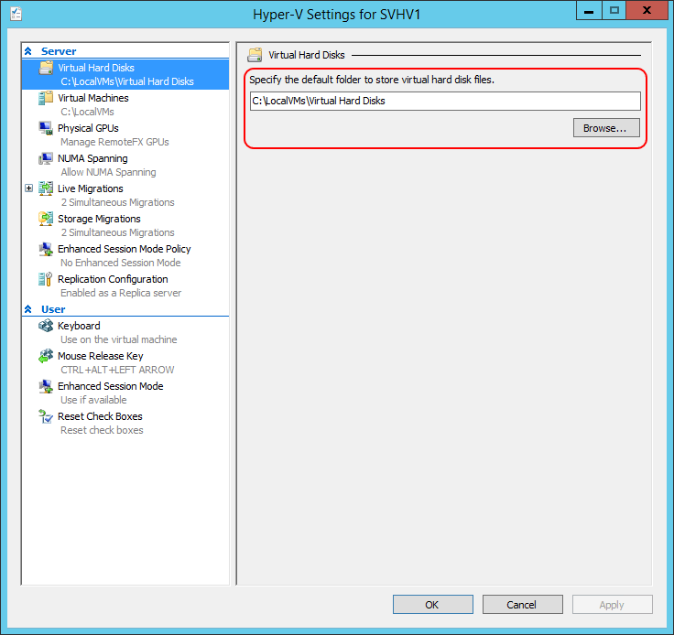This screenshot has height=635, width=674.
Task: Click the Storage Migrations icon
Action: (46, 219)
